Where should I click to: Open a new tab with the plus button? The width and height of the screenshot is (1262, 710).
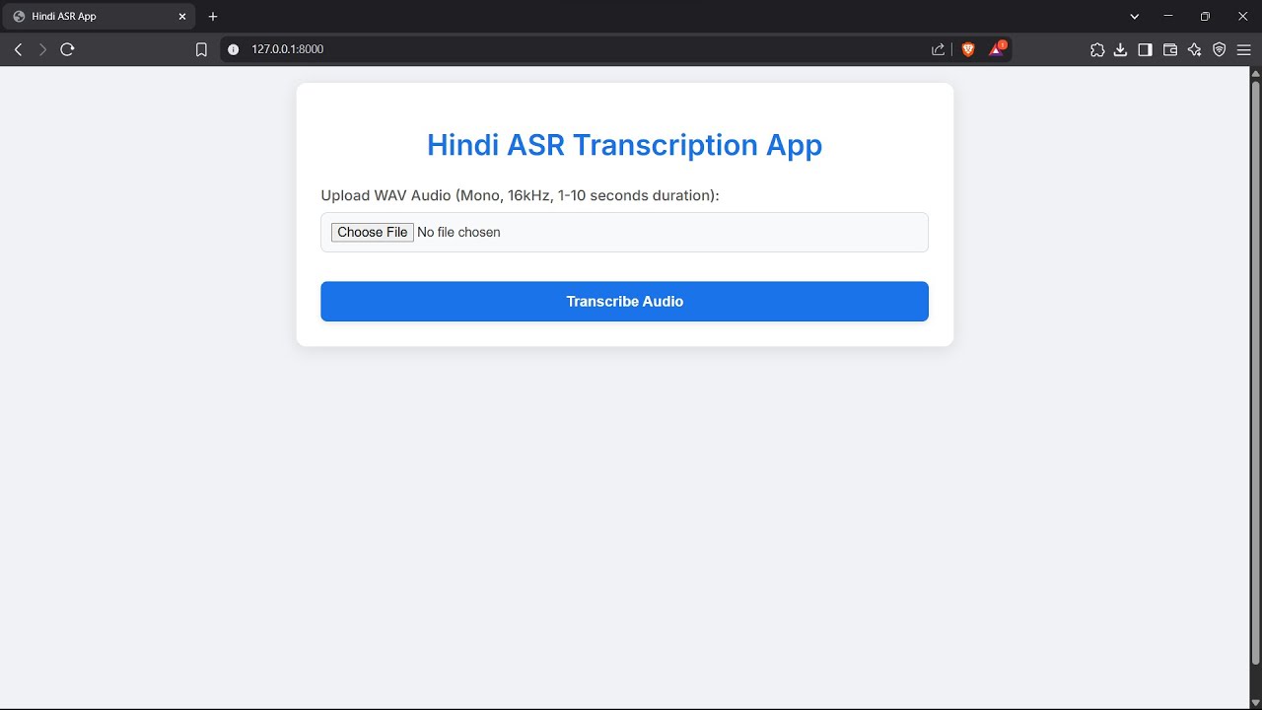pos(213,17)
